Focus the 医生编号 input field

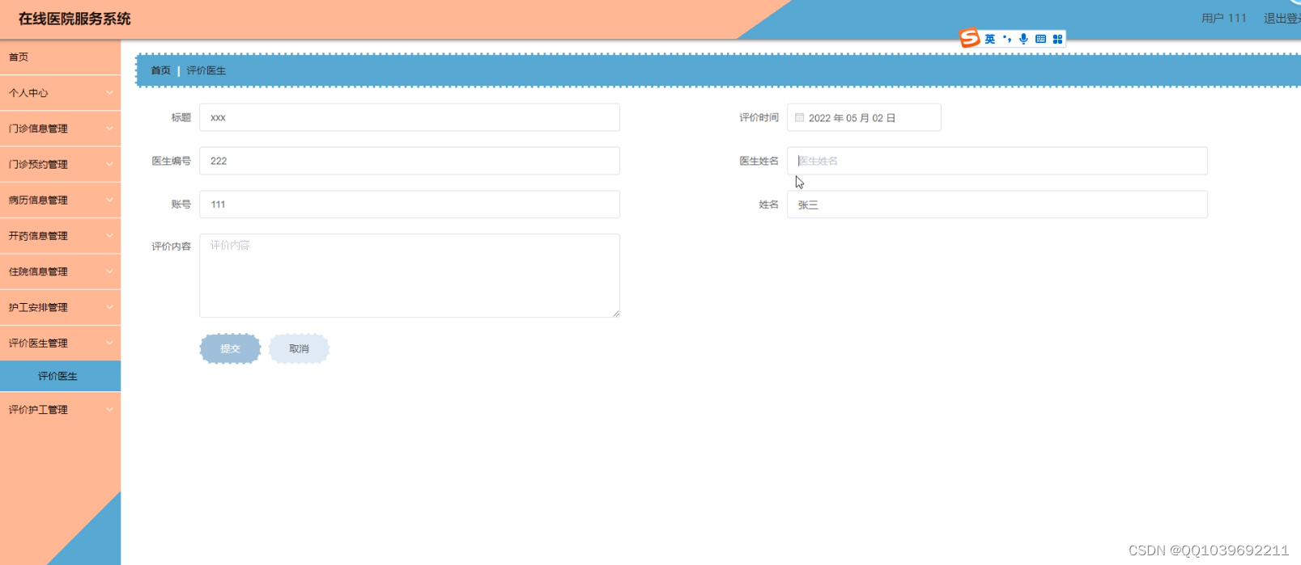pyautogui.click(x=410, y=161)
